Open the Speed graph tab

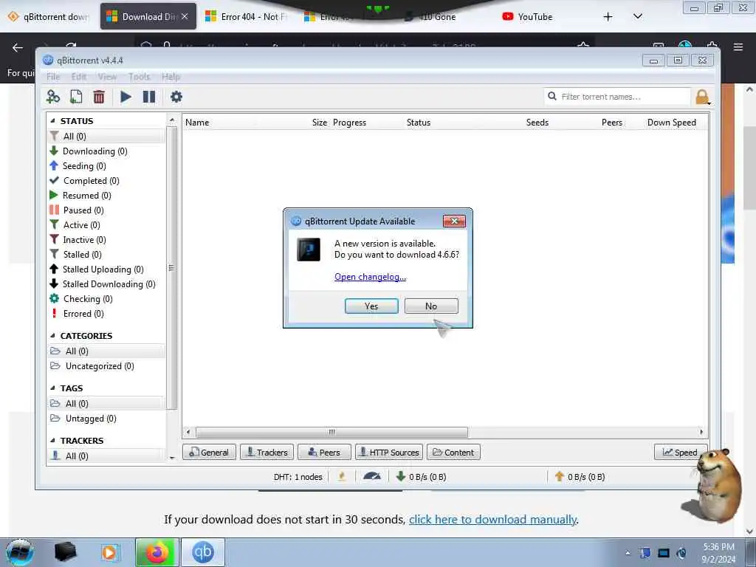[680, 453]
